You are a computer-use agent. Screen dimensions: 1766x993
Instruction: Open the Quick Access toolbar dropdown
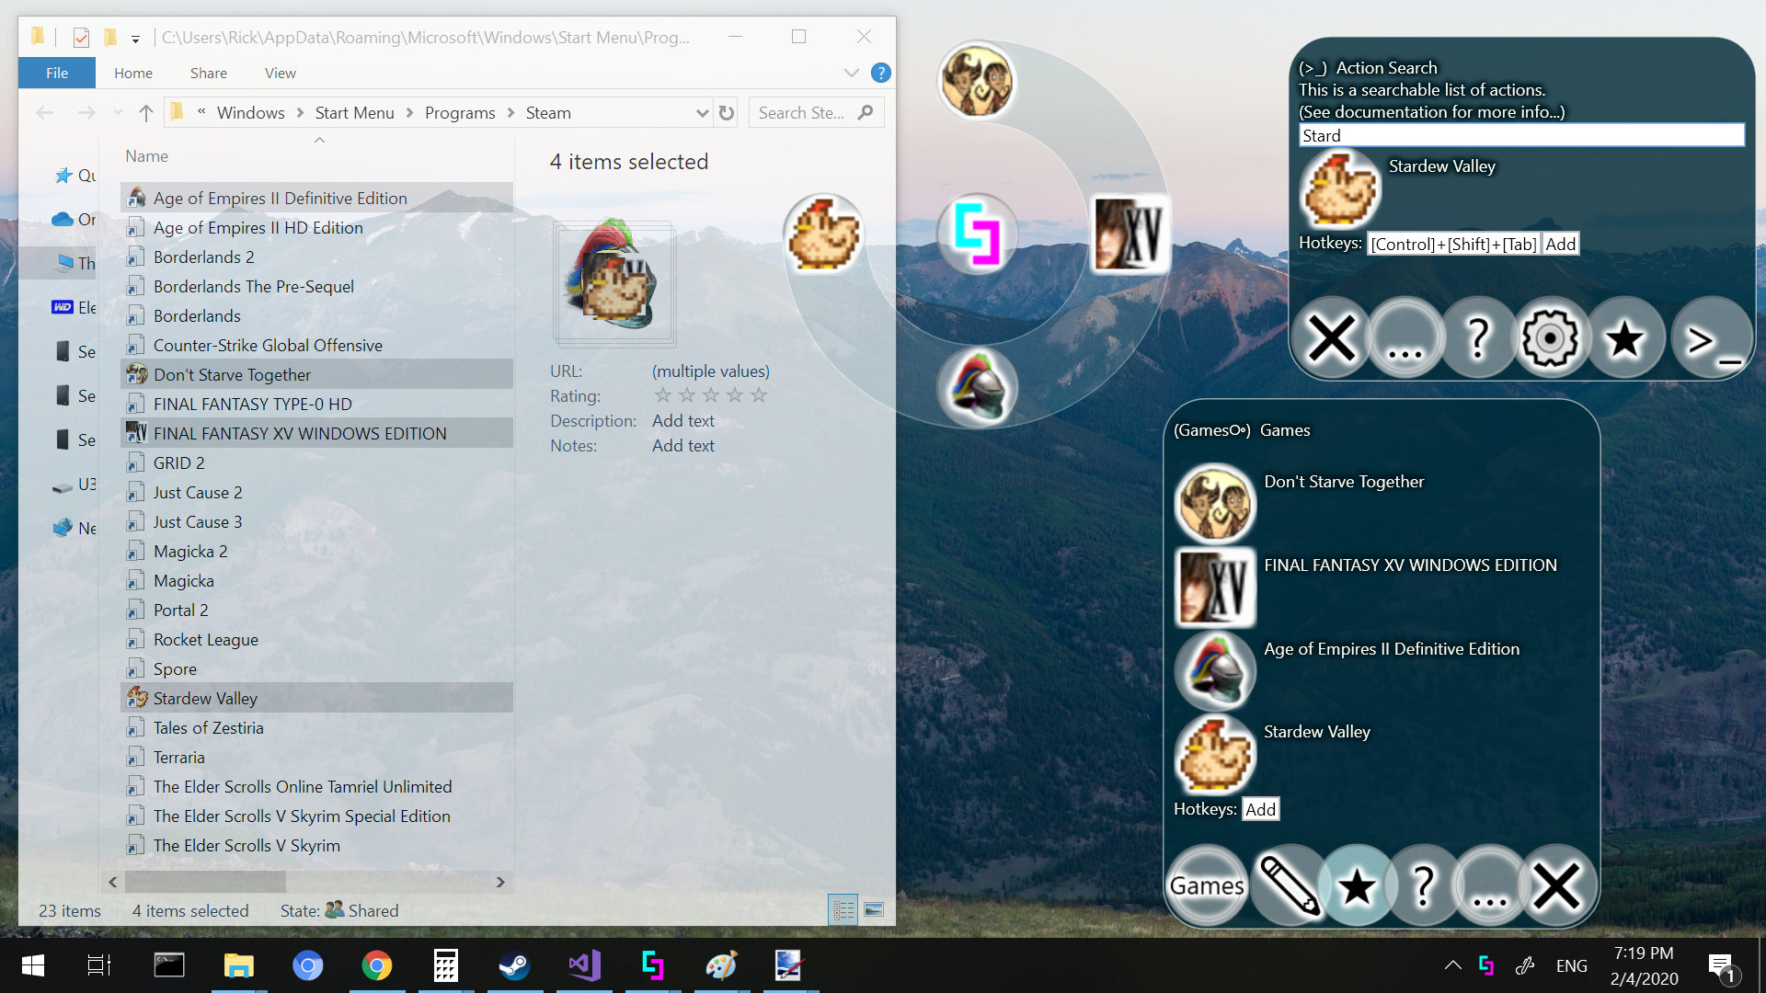click(x=135, y=38)
